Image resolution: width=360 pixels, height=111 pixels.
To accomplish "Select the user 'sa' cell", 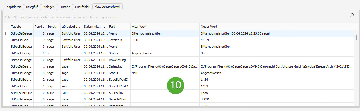I will coord(53,53).
